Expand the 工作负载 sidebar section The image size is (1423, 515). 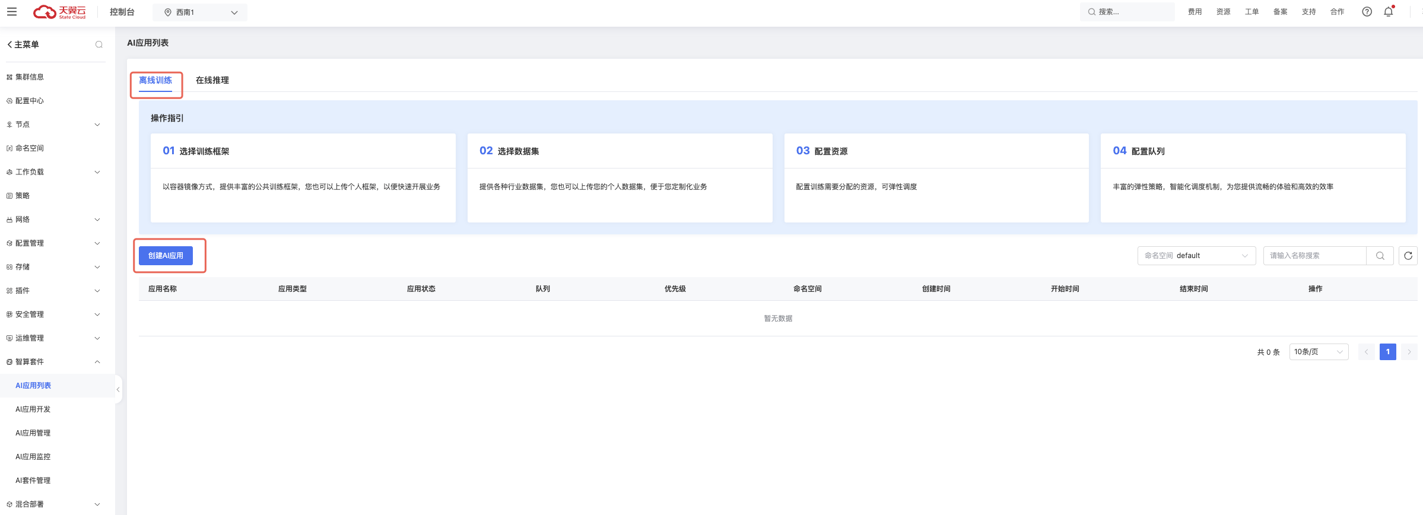[53, 172]
